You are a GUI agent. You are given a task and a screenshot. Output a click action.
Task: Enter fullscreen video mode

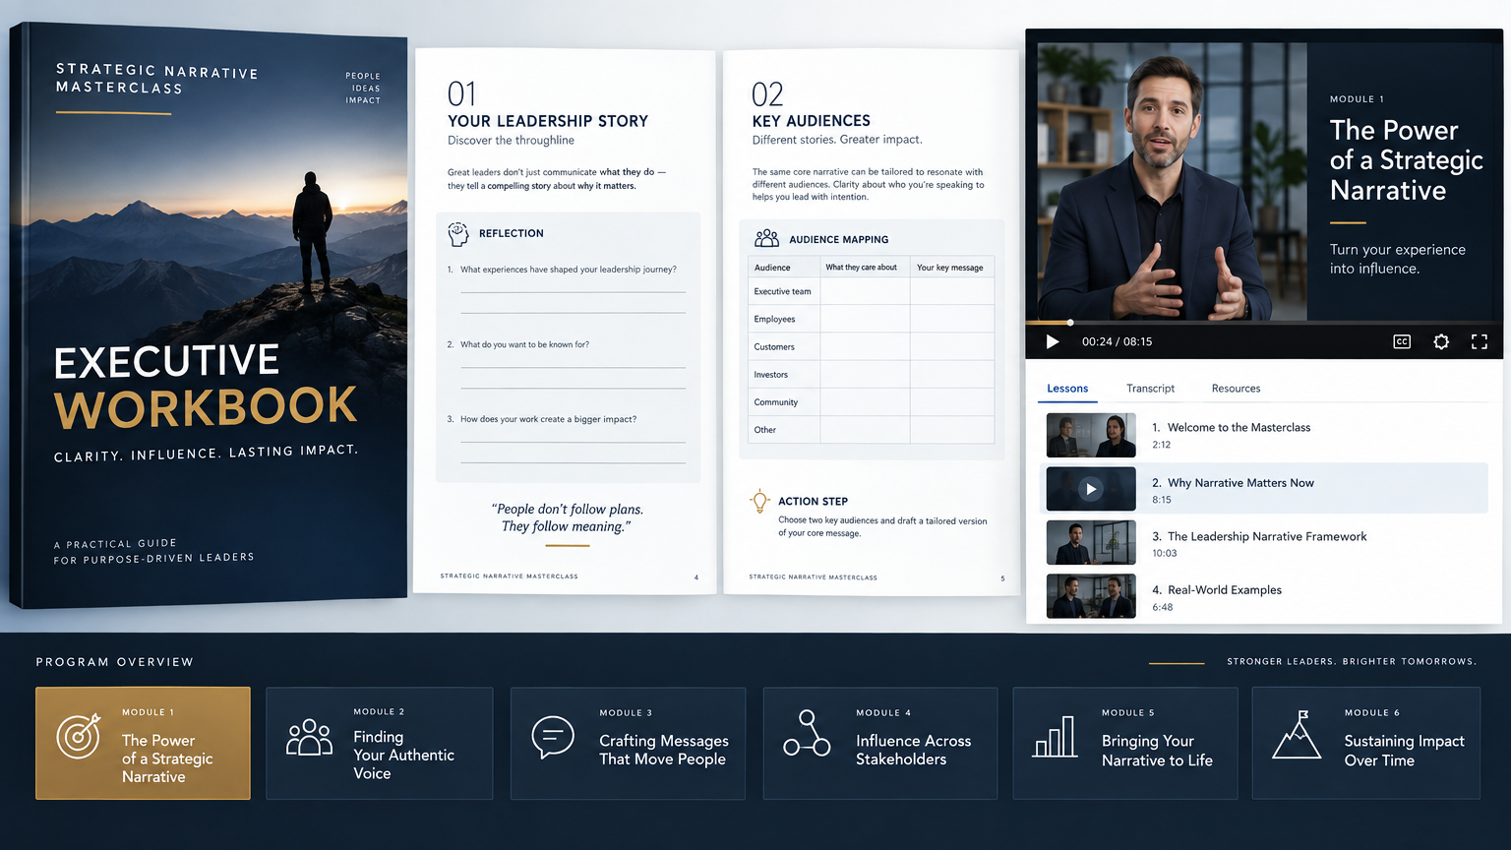tap(1479, 341)
